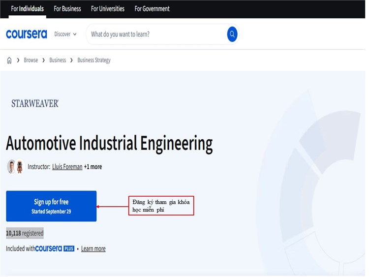
Task: Expand the Discover dropdown menu
Action: (65, 34)
